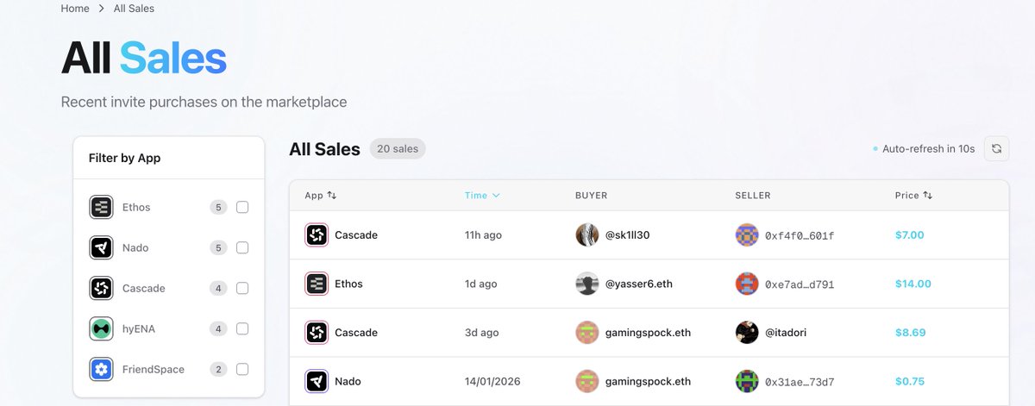Click the @sk1ll30 buyer avatar
This screenshot has width=1035, height=406.
pos(587,234)
